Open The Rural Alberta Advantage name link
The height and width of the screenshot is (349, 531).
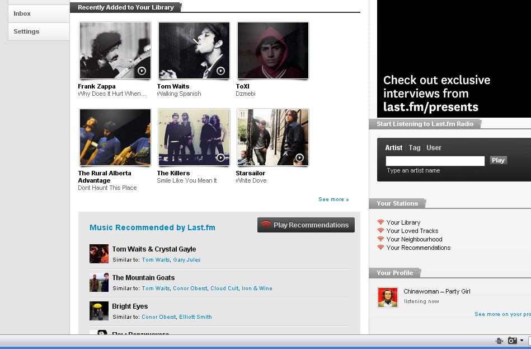(105, 176)
